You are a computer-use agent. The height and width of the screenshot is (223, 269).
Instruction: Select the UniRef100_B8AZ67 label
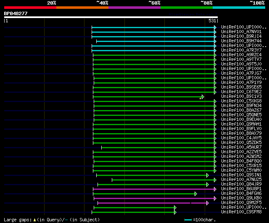point(241,110)
